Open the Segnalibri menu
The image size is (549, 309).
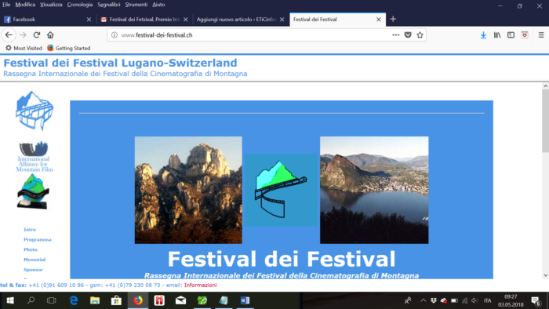pyautogui.click(x=109, y=5)
